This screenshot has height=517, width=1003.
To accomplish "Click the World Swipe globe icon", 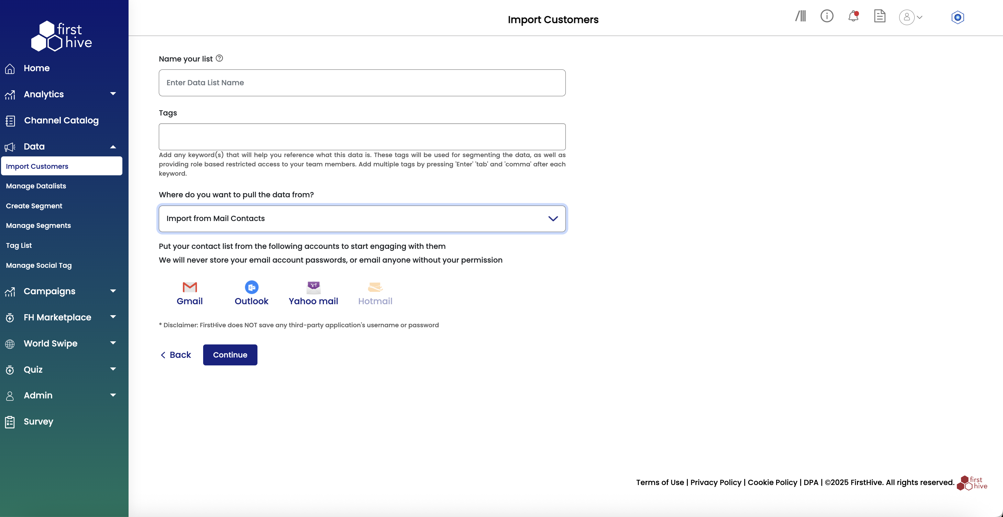I will coord(10,344).
